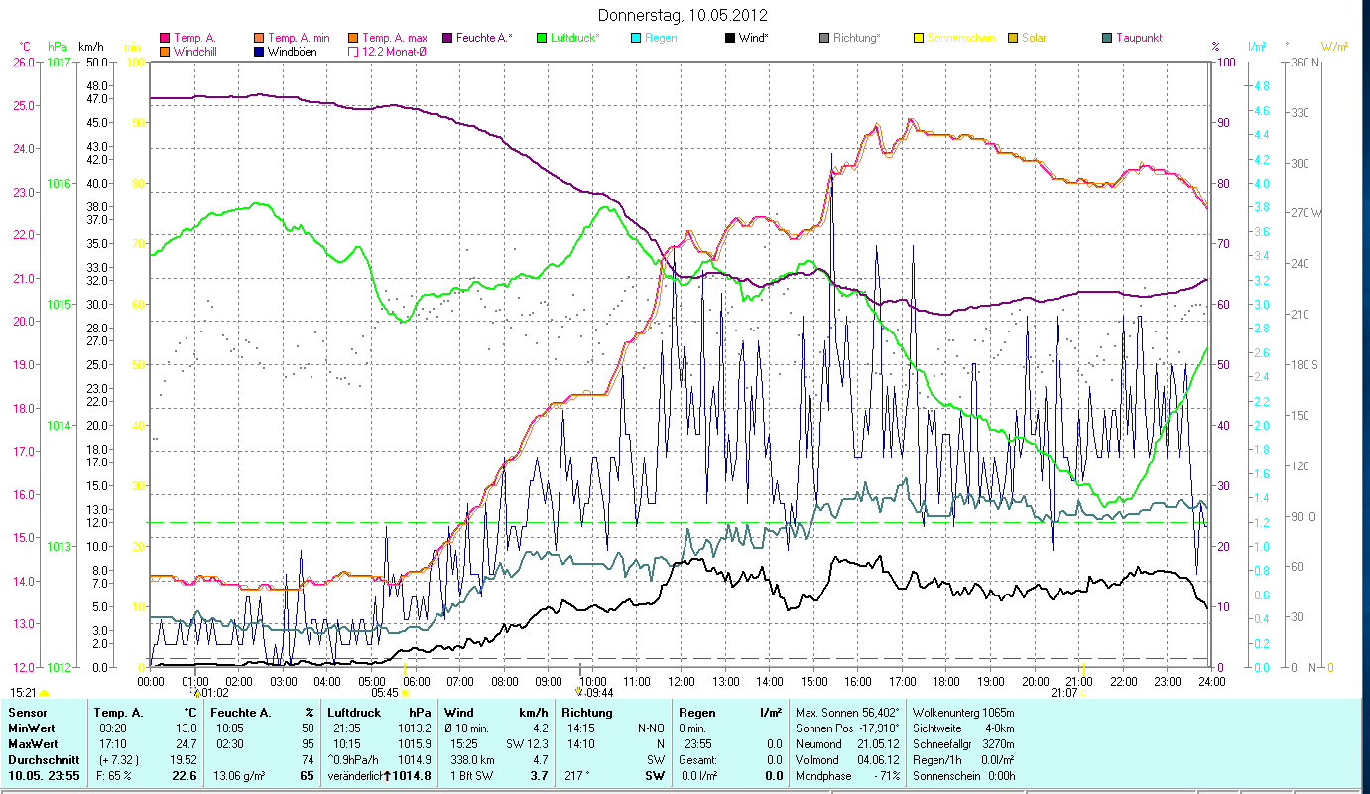The height and width of the screenshot is (794, 1370).
Task: Click the 12:00 mark on the time axis
Action: coord(682,681)
